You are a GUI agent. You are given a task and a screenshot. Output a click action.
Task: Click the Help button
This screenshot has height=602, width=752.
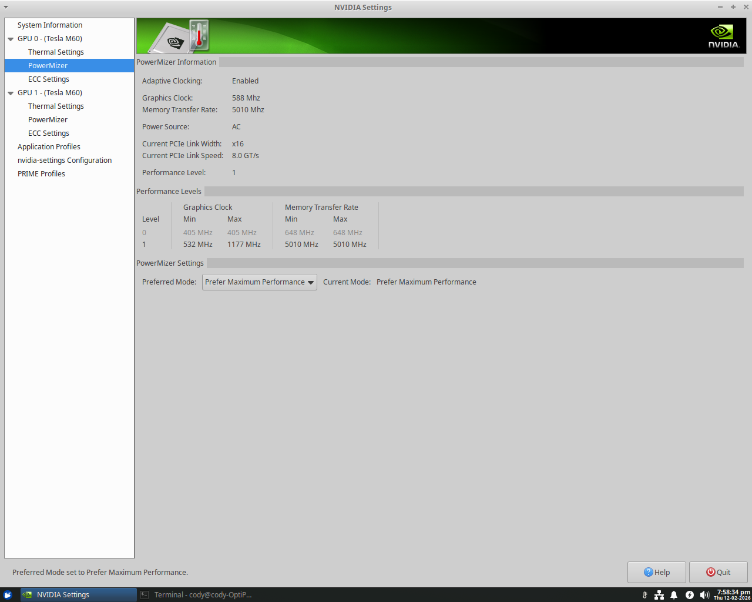(657, 572)
